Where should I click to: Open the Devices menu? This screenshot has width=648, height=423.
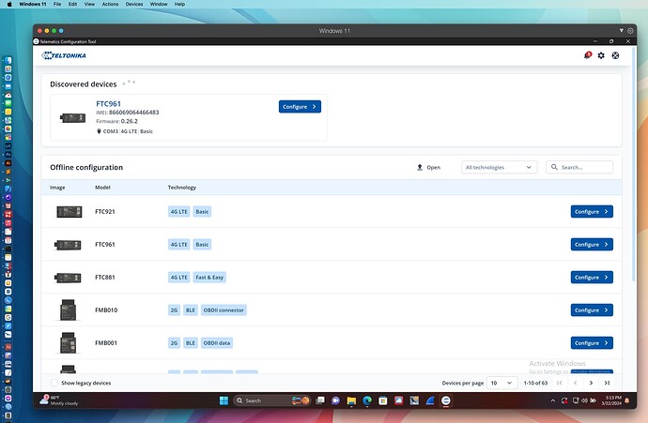click(x=134, y=4)
